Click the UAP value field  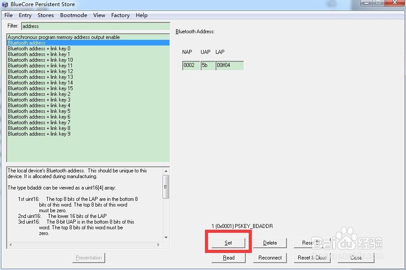click(x=208, y=66)
